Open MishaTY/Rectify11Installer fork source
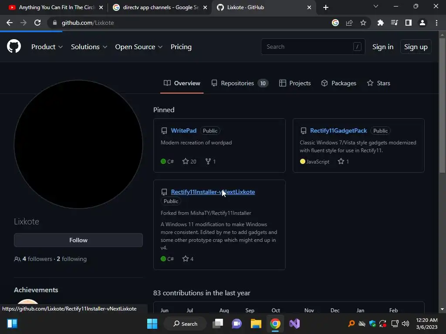This screenshot has height=334, width=446. tap(220, 213)
